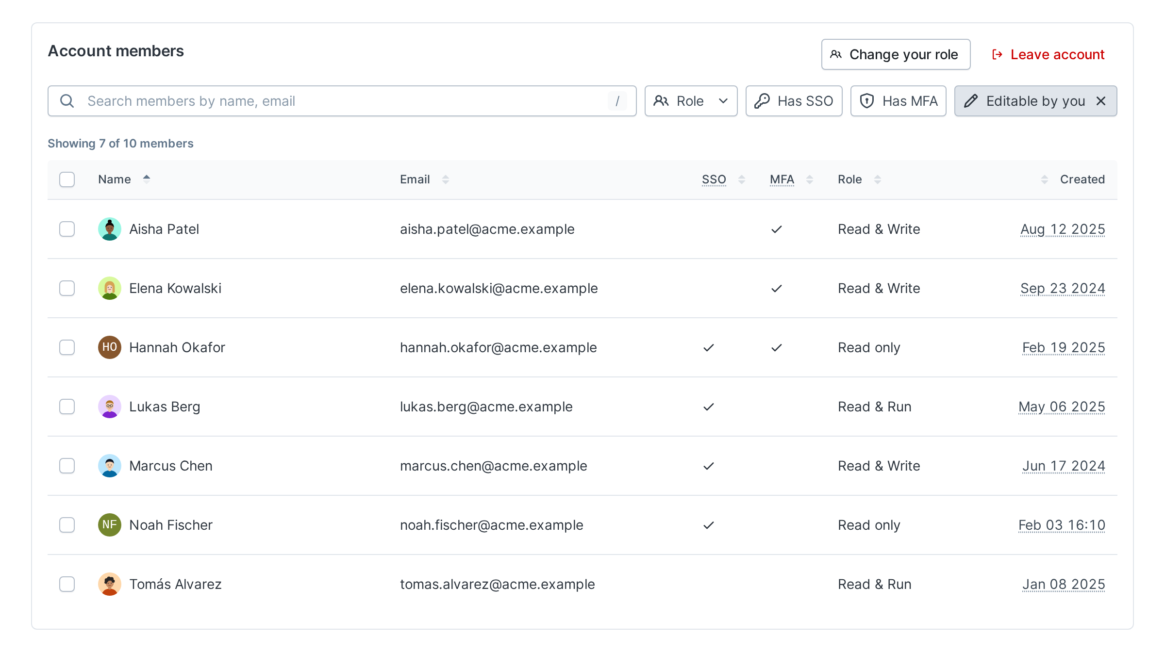This screenshot has height=652, width=1165.
Task: Click the date Jan 08 2025
Action: (1064, 584)
